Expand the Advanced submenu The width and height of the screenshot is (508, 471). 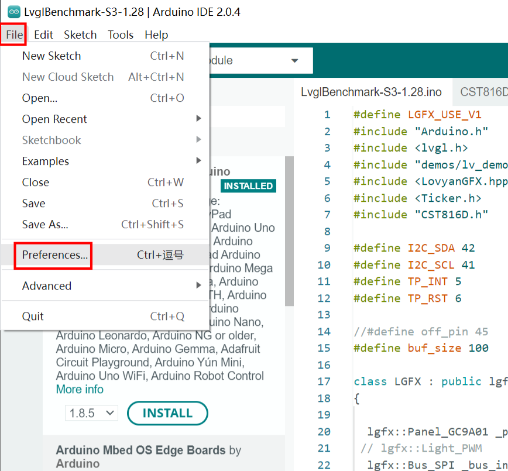105,286
